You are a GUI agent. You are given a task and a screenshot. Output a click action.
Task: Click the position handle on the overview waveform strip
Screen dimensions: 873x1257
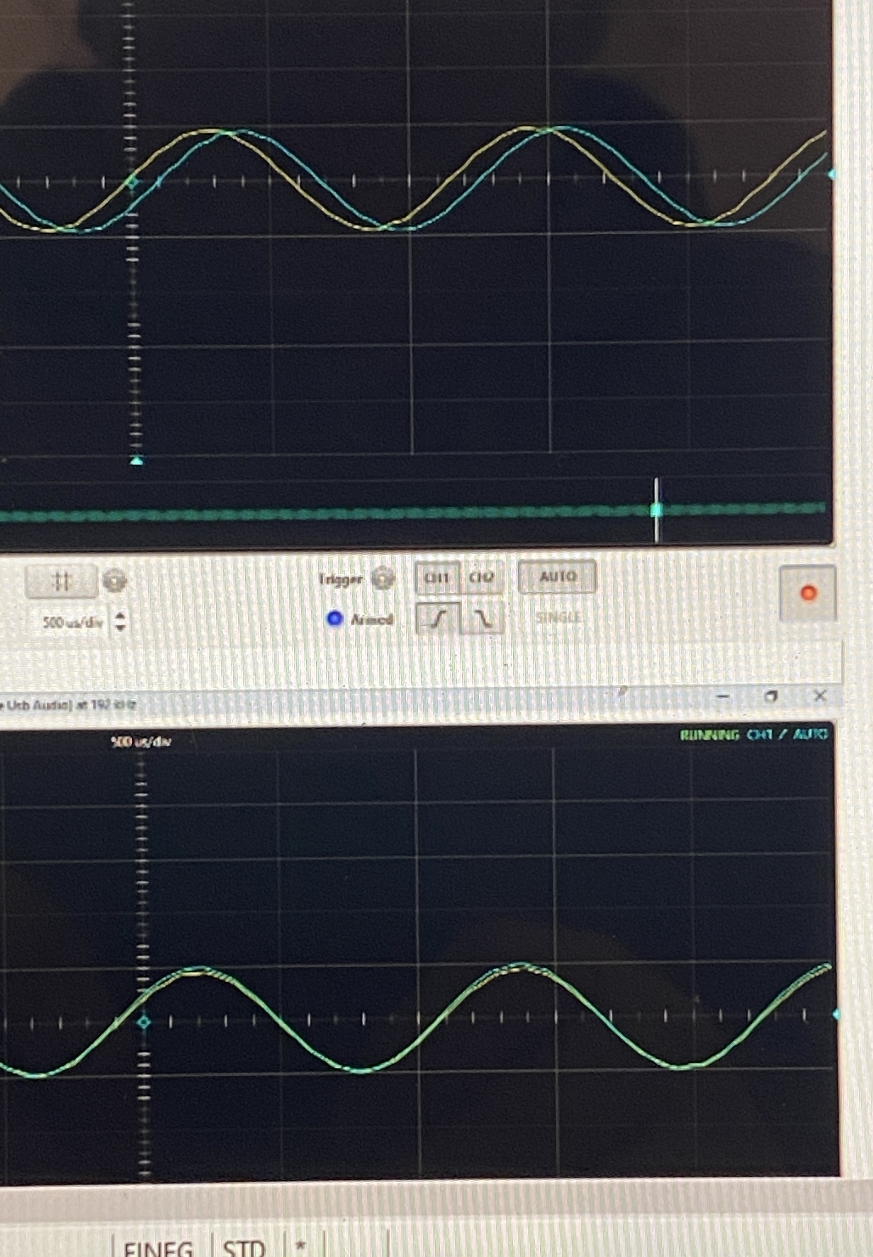point(656,510)
